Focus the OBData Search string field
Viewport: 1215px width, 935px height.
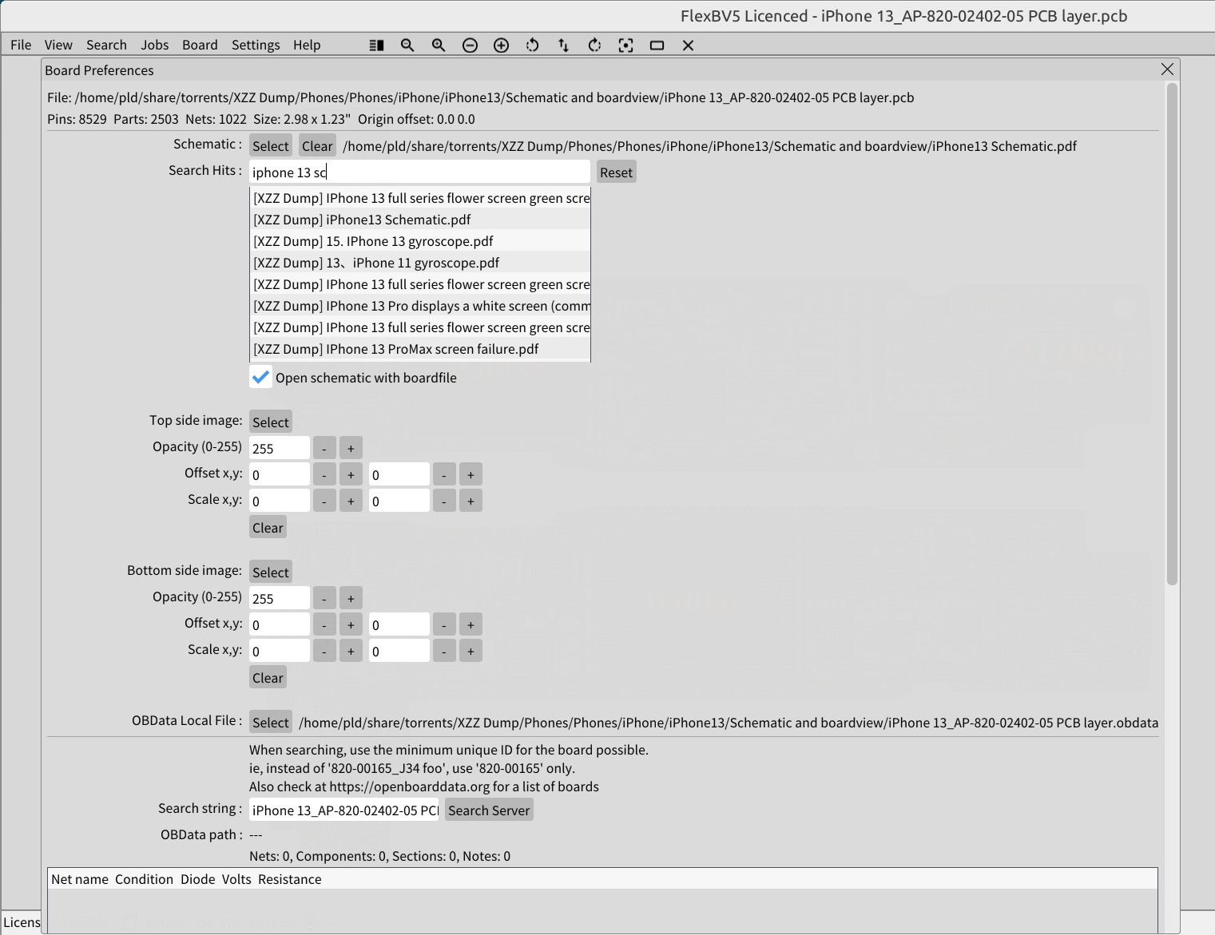pos(344,810)
